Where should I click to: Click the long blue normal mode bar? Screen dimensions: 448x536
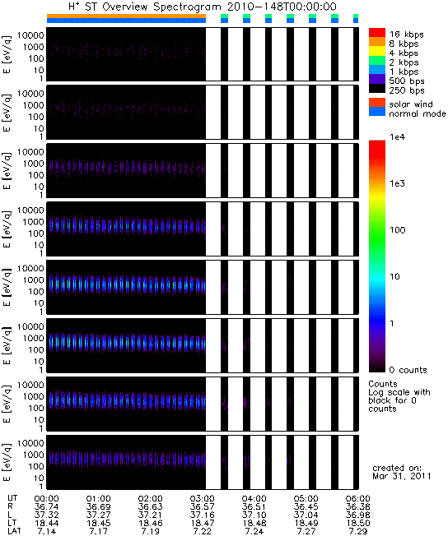(126, 21)
